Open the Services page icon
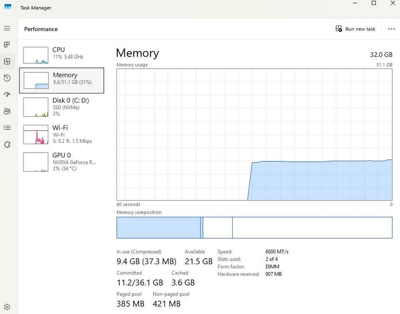 coord(7,144)
